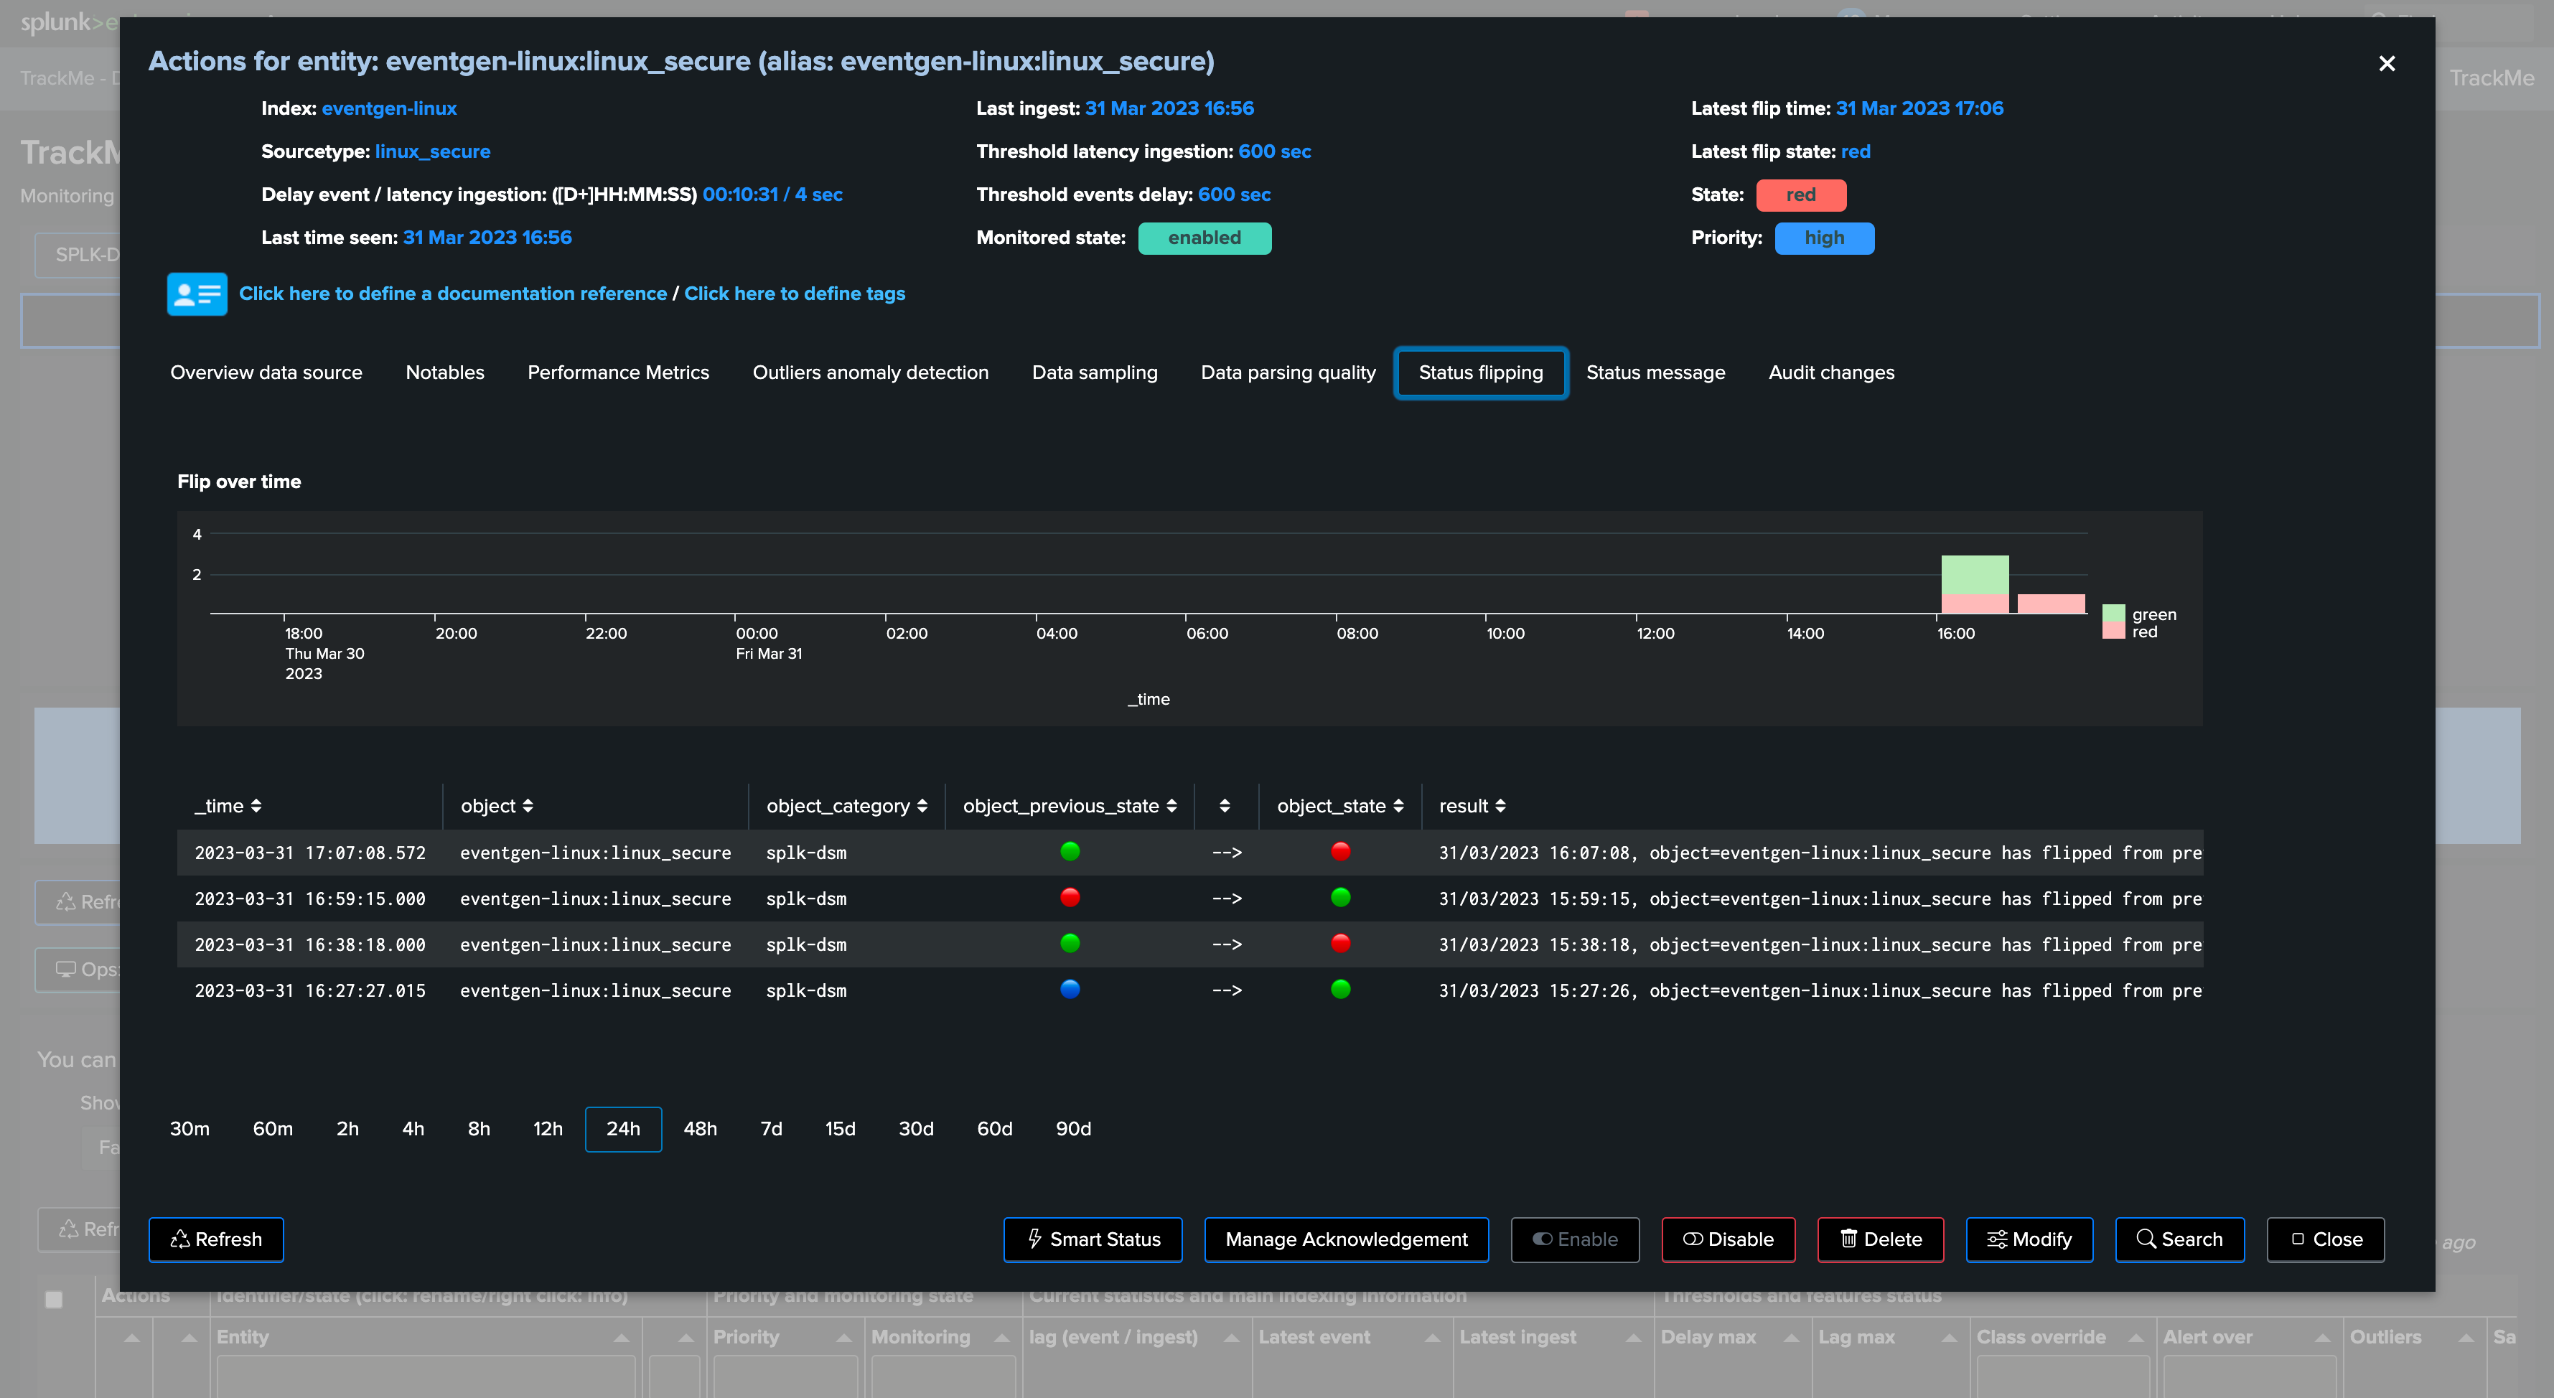Screen dimensions: 2554x1398
Task: Click here to define tags link
Action: point(794,294)
